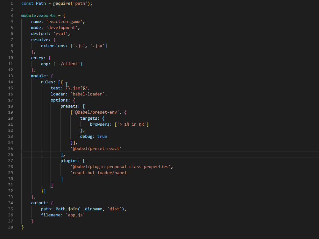Click the '@babel/preset-react' string
Screen dimensions: 319x239
coord(96,149)
